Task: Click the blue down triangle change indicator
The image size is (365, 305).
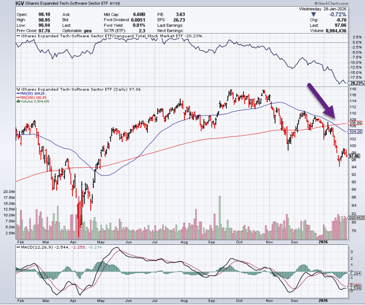Action: (314, 14)
